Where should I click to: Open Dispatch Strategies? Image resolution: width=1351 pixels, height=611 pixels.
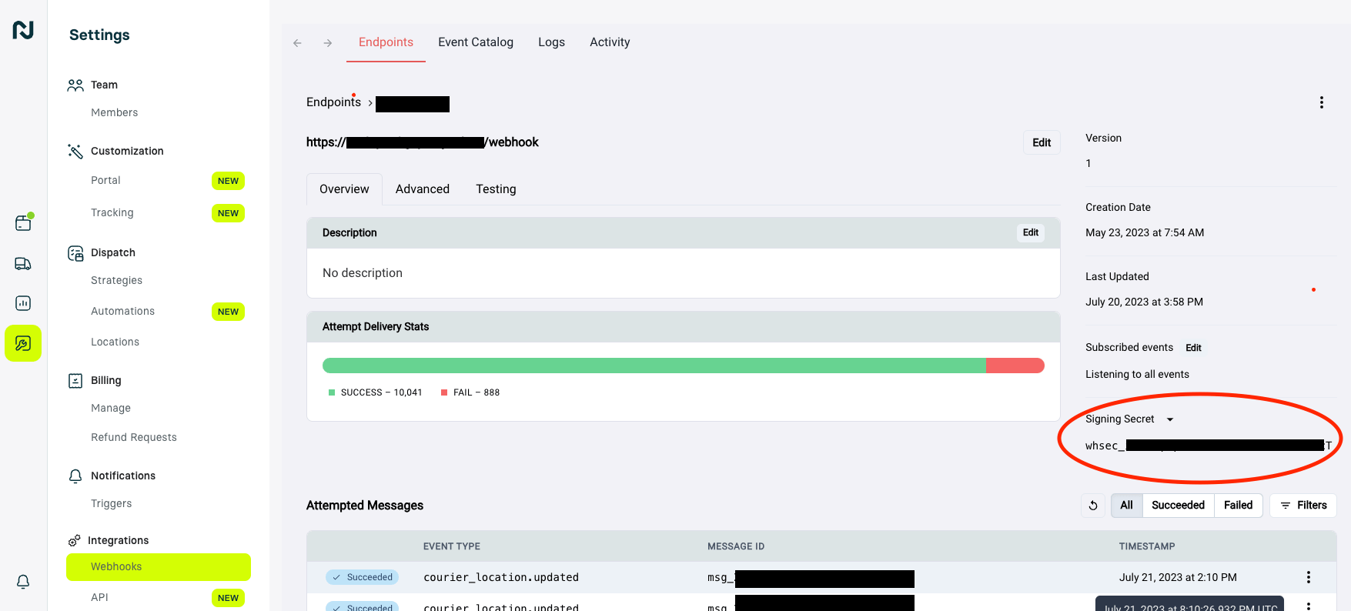117,281
